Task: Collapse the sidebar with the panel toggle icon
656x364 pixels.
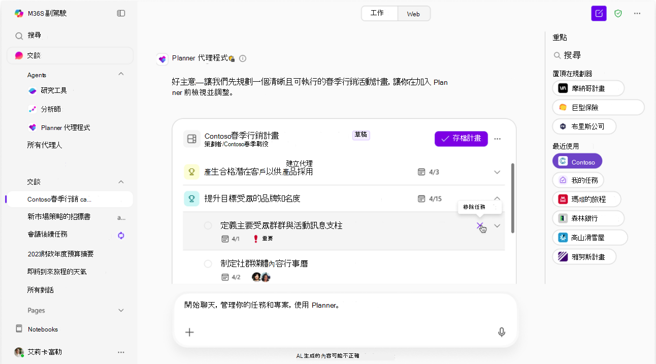Action: click(121, 13)
